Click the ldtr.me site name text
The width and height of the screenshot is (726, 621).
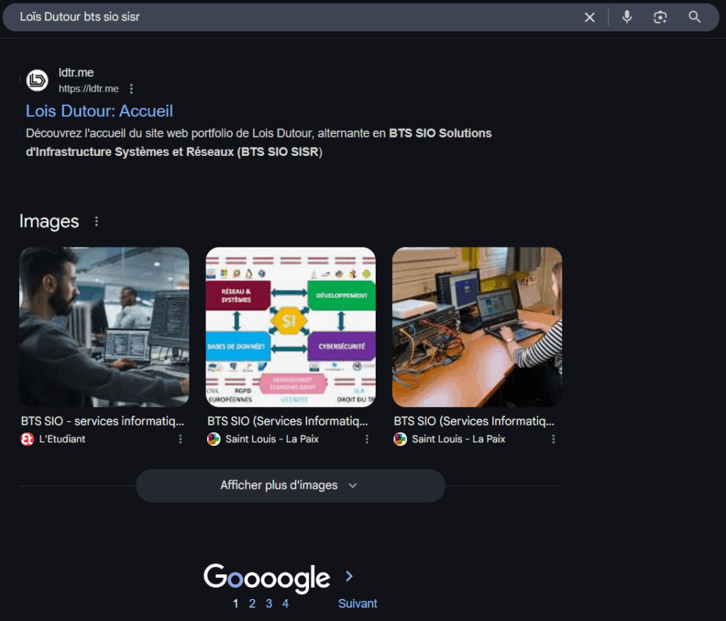pos(76,73)
